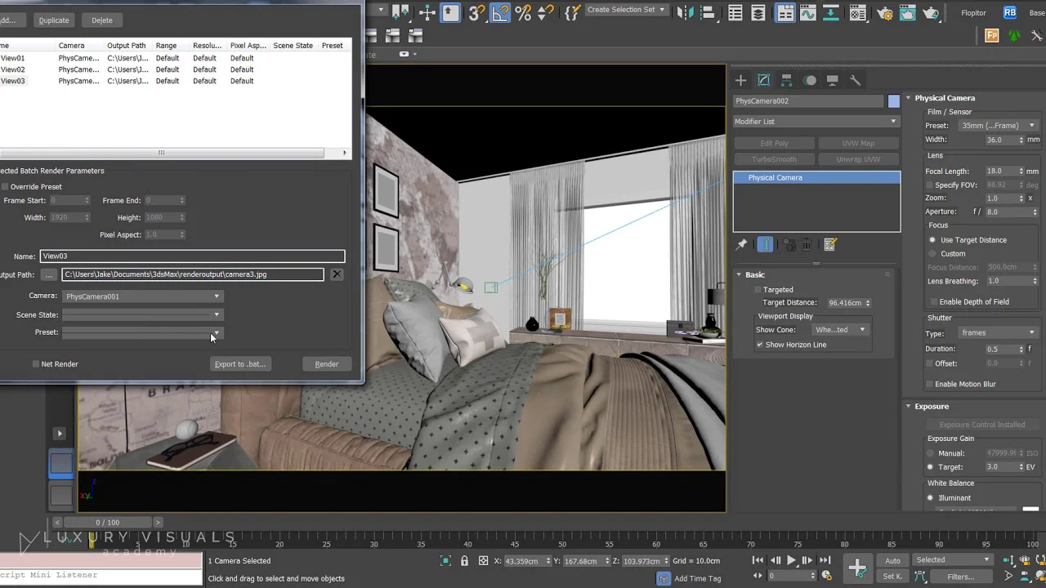The height and width of the screenshot is (588, 1046).
Task: Open the Modify tab in command panel
Action: [x=763, y=80]
